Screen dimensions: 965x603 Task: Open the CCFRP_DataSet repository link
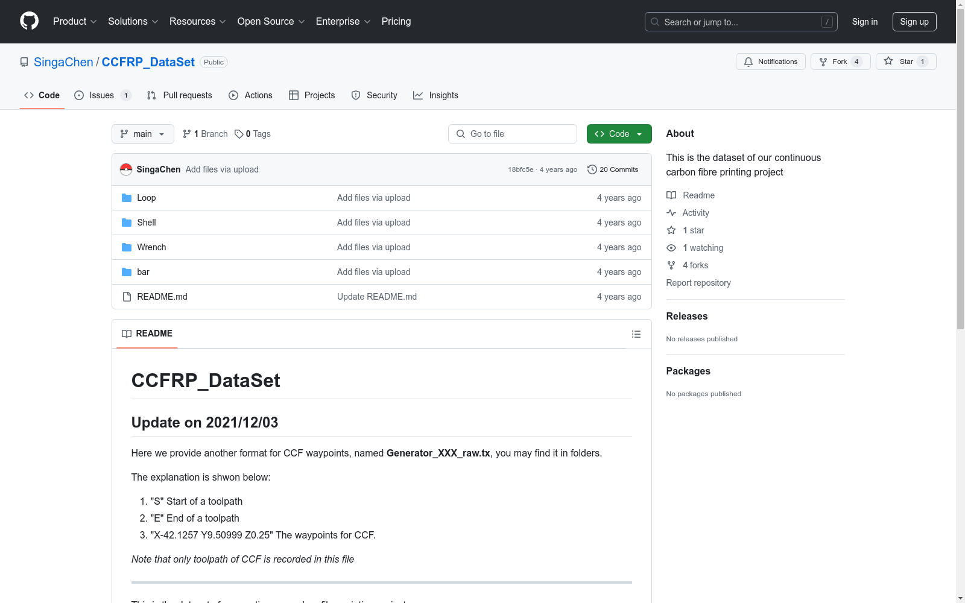(148, 62)
